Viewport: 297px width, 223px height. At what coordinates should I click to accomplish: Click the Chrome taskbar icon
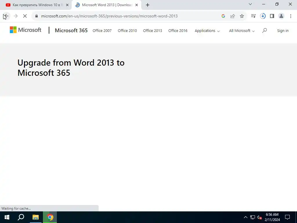pyautogui.click(x=50, y=217)
